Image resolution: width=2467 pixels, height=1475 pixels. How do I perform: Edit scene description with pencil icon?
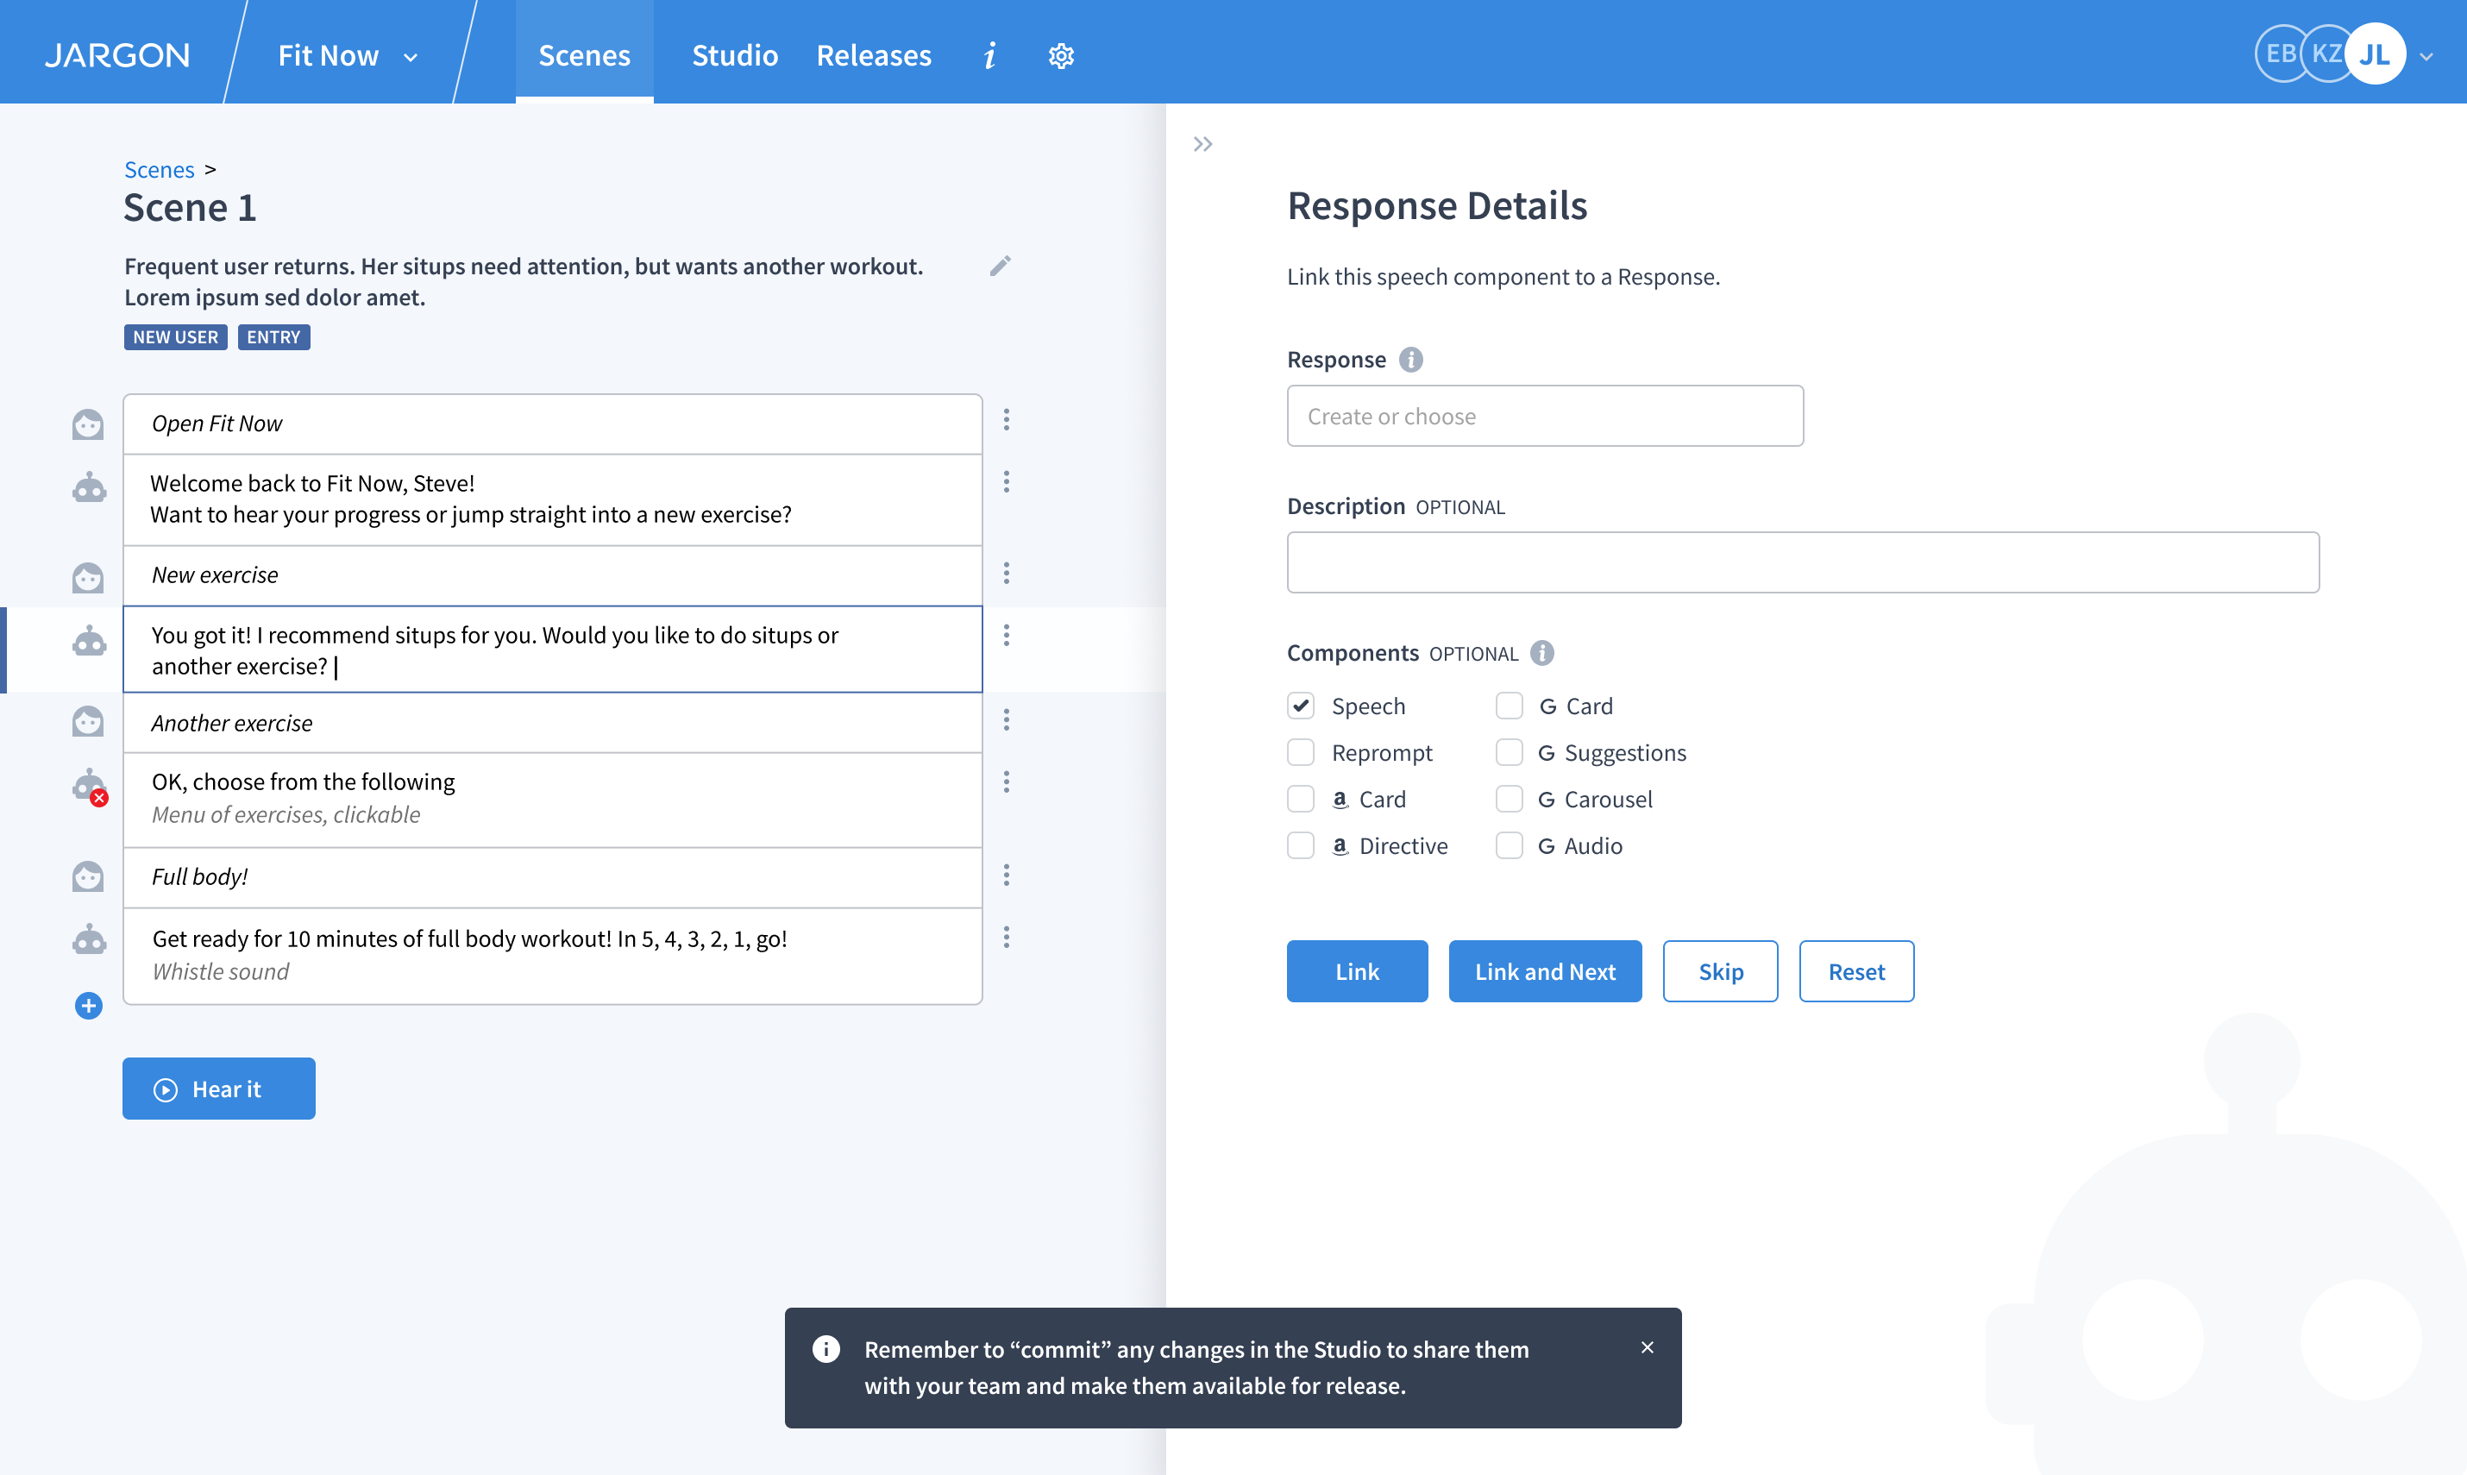pyautogui.click(x=1000, y=266)
